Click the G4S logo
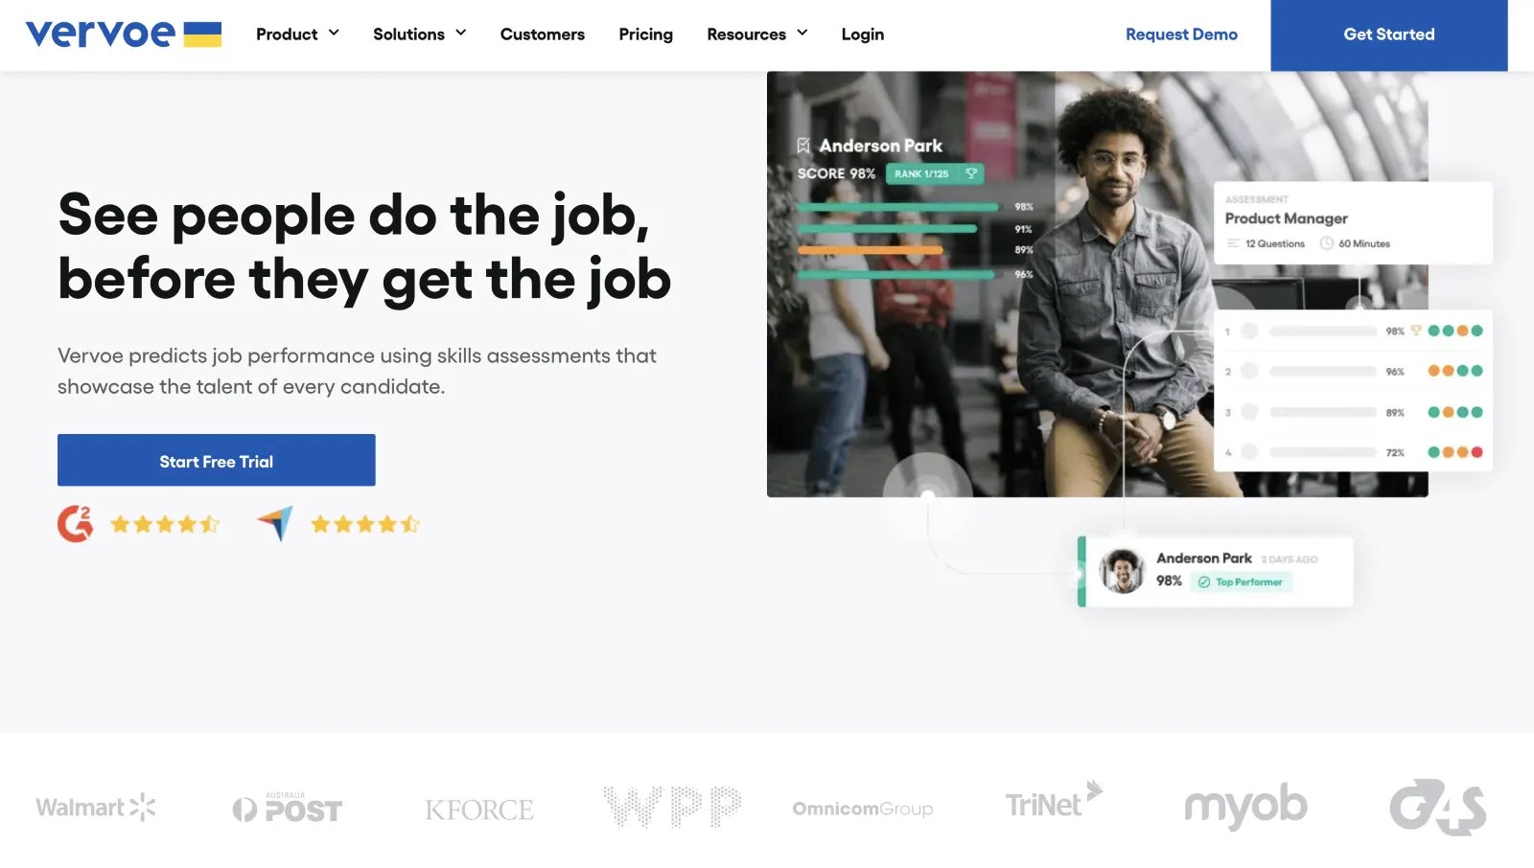The image size is (1534, 868). pos(1437,807)
